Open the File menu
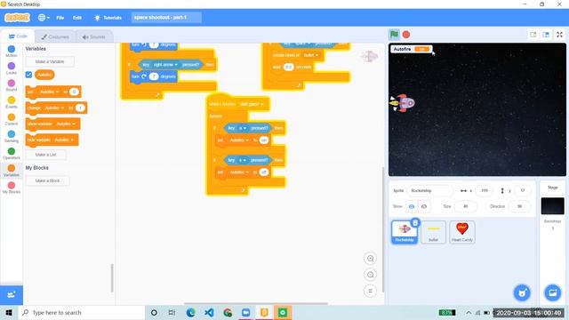This screenshot has height=320, width=569. tap(60, 18)
